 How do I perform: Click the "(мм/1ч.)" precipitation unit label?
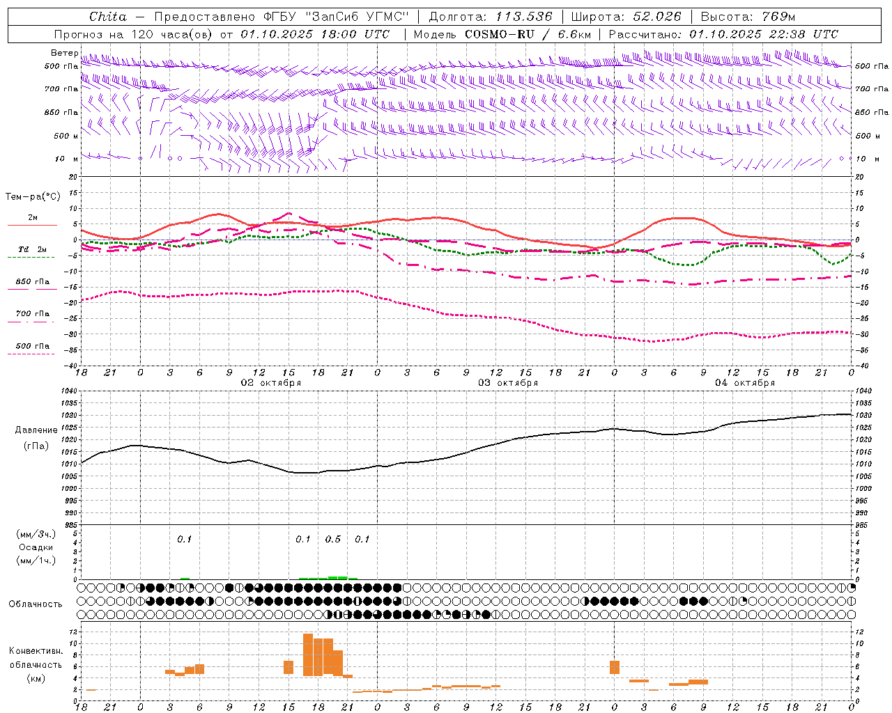[x=36, y=561]
